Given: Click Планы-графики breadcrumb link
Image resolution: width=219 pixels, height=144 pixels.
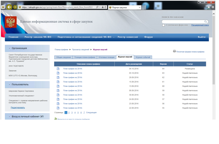Looking at the screenshot, I should click(x=61, y=49).
